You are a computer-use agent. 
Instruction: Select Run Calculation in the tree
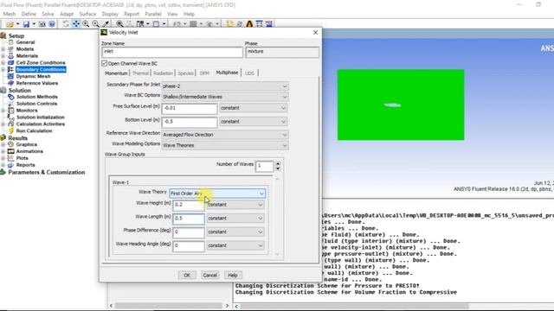[34, 130]
